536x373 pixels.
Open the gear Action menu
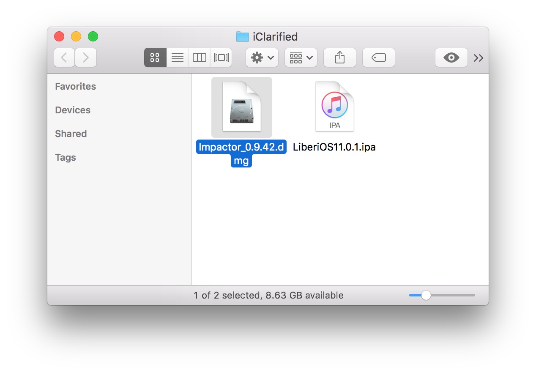point(262,58)
